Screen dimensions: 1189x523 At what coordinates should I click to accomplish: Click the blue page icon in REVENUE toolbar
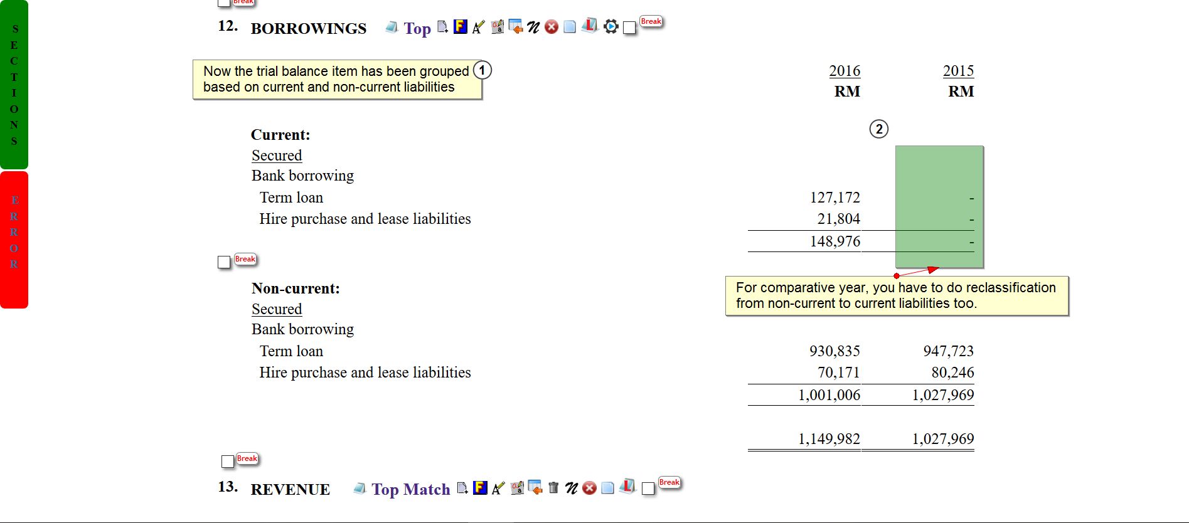tap(607, 488)
